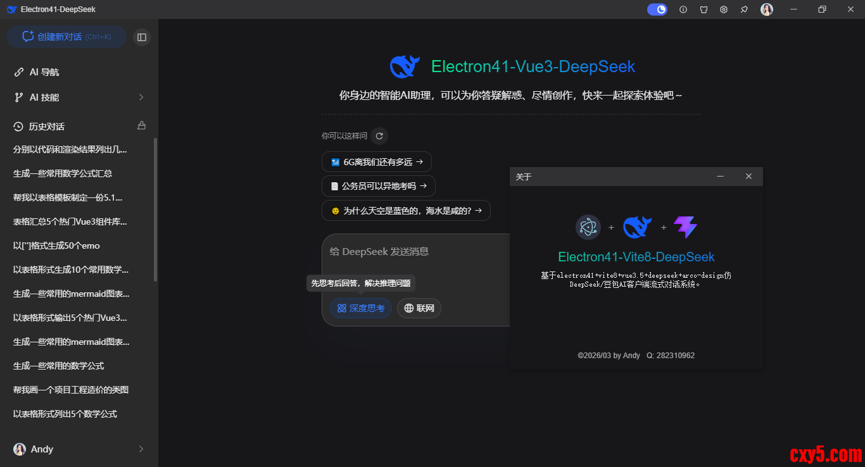
Task: Click the DeepSeek app icon in title bar
Action: 11,9
